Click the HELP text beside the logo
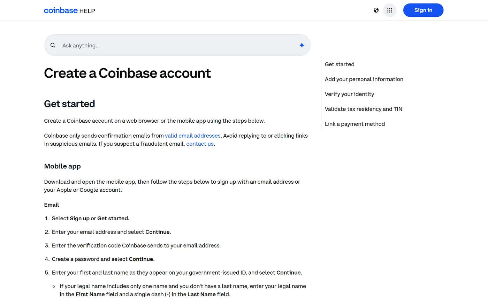Screen dimensions: 488x305 (87, 11)
